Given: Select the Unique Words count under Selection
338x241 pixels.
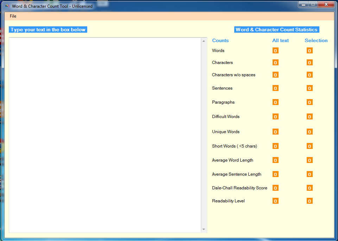Looking at the screenshot, I should click(310, 132).
